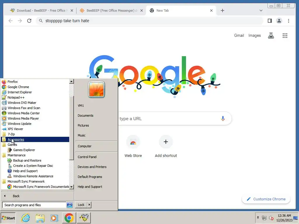The height and width of the screenshot is (224, 299).
Task: Open Microsoft Sync Framework Documentation
Action: (41, 187)
